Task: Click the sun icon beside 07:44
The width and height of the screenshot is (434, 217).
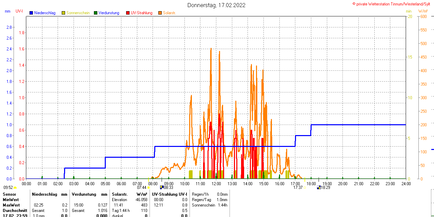Action: tap(149, 188)
